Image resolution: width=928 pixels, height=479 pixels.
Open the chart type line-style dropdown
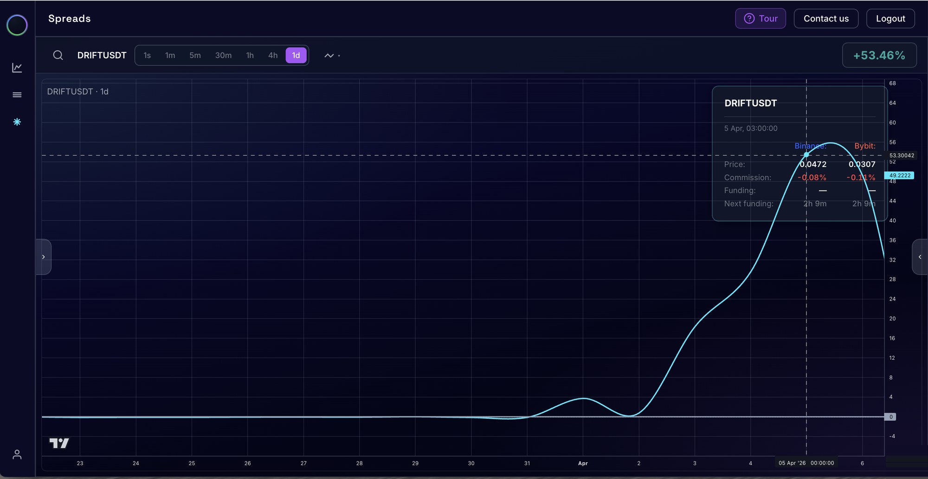pyautogui.click(x=332, y=56)
